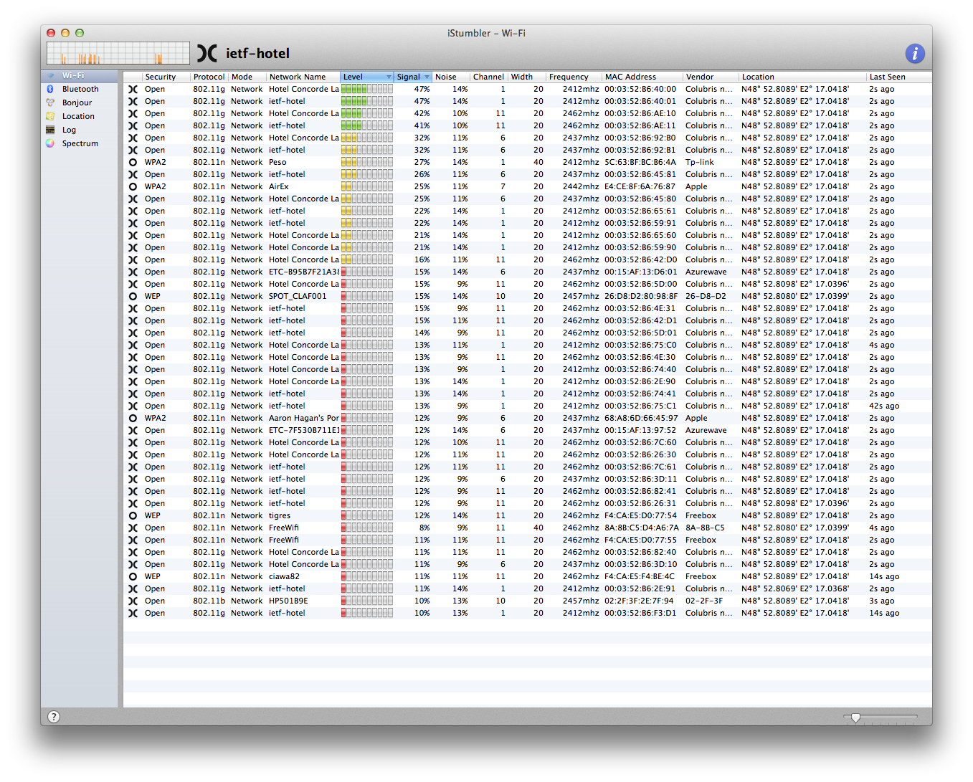Screen dimensions: 973x782
Task: Select the AirEx network row
Action: click(527, 186)
